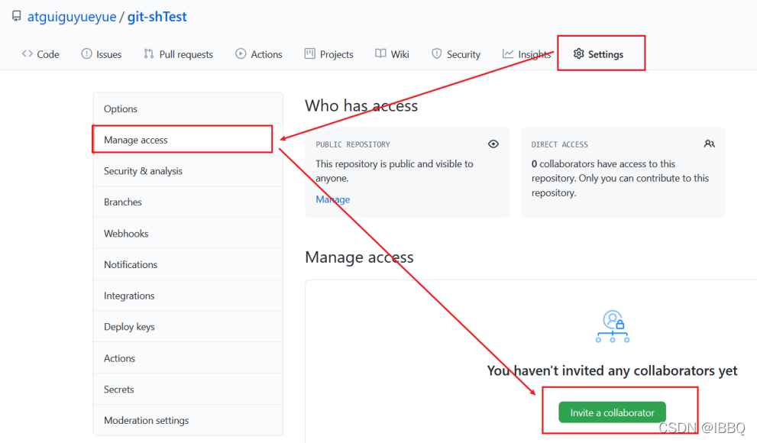Click the collaborator lock illustration icon
Image resolution: width=757 pixels, height=443 pixels.
click(612, 327)
